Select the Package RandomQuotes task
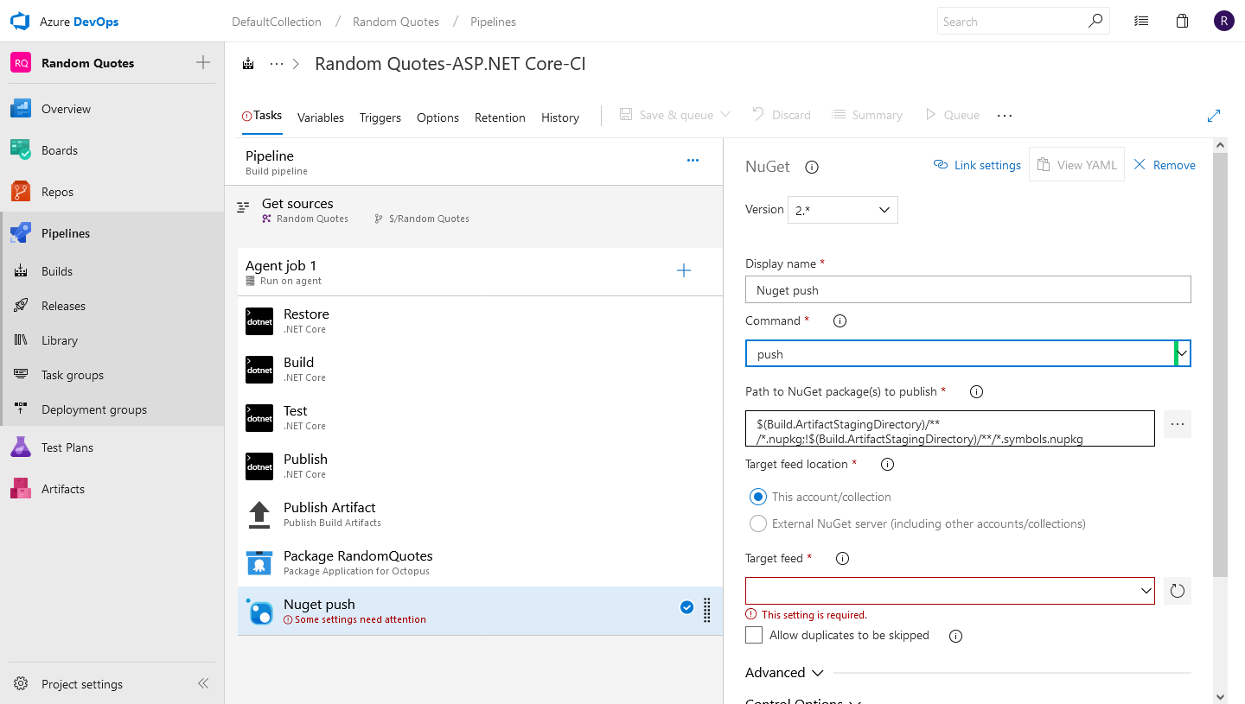This screenshot has height=704, width=1245. [x=480, y=562]
